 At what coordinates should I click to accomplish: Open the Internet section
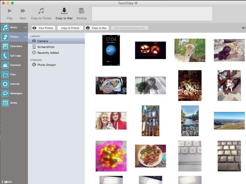click(x=14, y=84)
